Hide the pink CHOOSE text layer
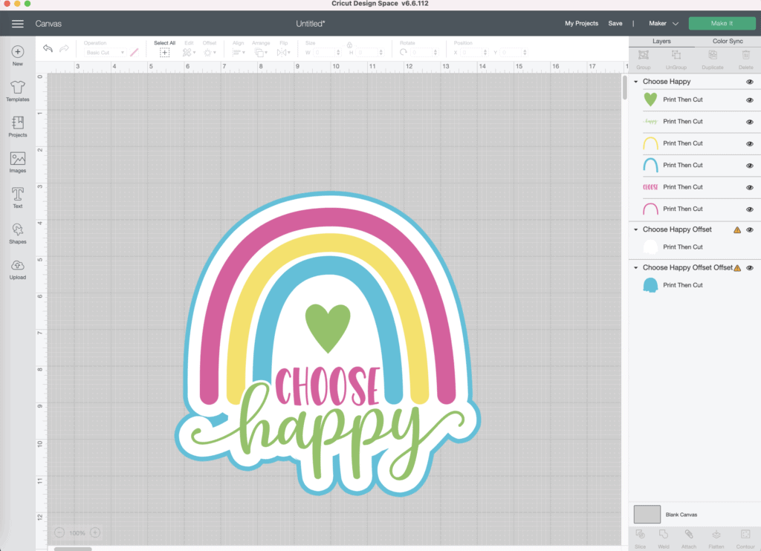Image resolution: width=761 pixels, height=551 pixels. point(750,187)
